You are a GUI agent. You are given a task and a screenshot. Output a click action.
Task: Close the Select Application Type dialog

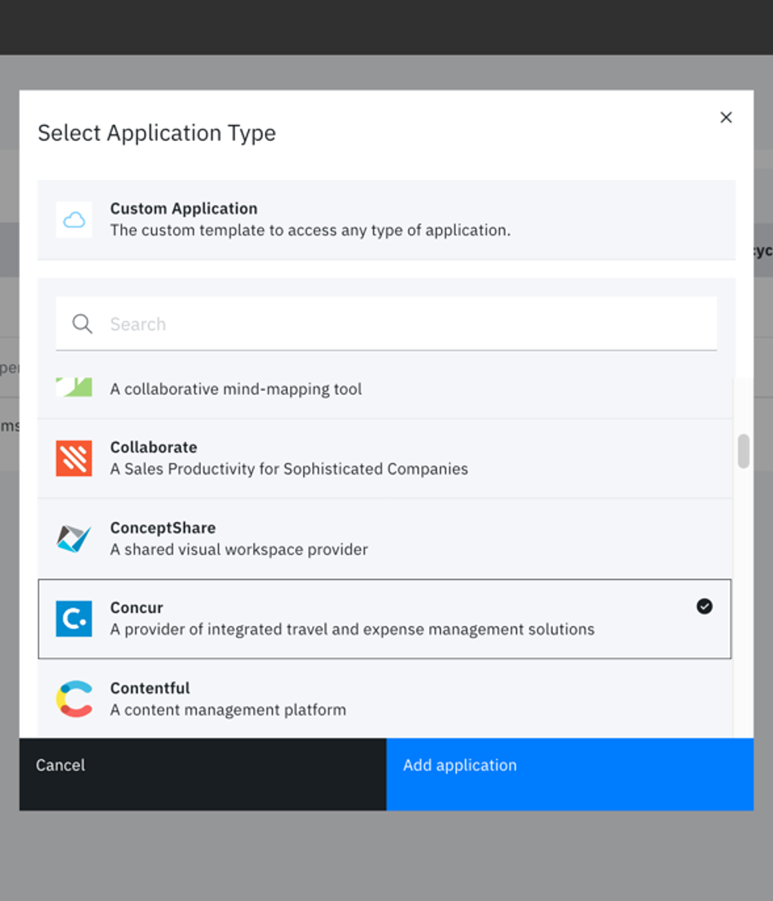click(726, 117)
